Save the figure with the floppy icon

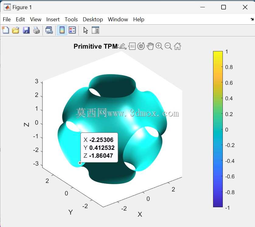tap(26, 30)
